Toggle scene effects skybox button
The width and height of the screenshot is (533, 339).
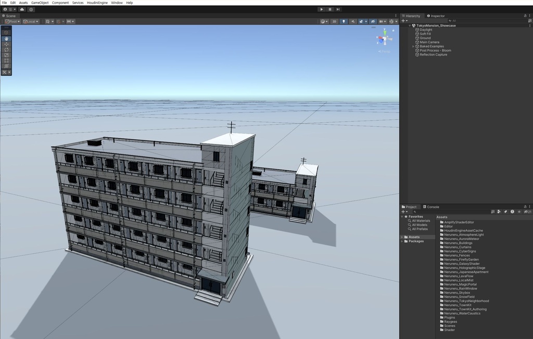click(x=361, y=21)
